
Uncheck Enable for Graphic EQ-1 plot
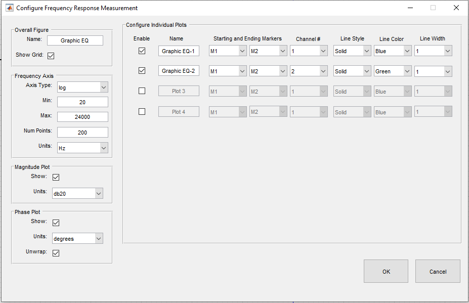click(x=142, y=51)
